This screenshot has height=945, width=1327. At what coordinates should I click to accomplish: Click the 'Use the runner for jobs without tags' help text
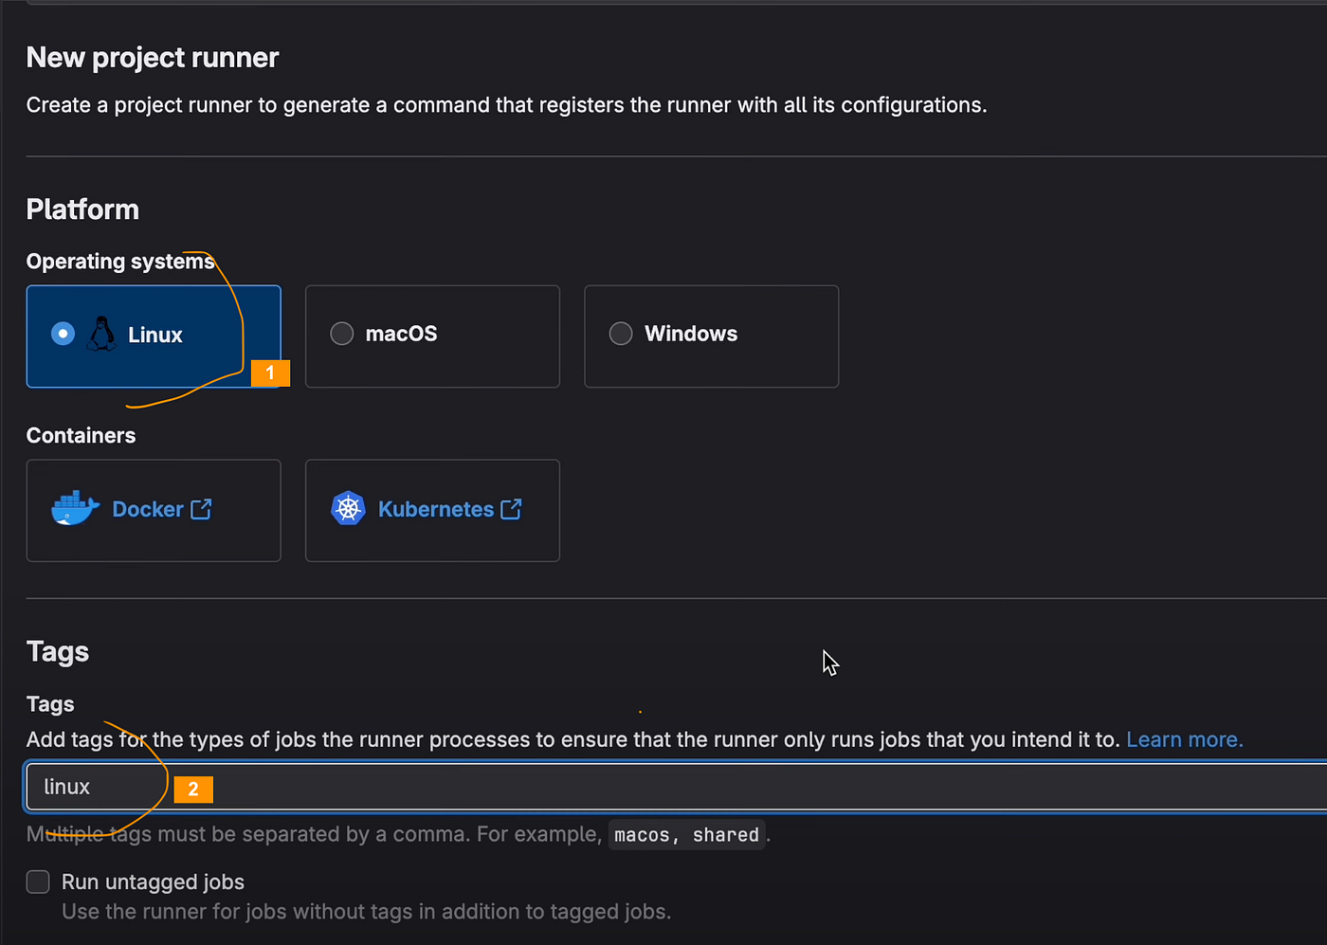tap(366, 912)
